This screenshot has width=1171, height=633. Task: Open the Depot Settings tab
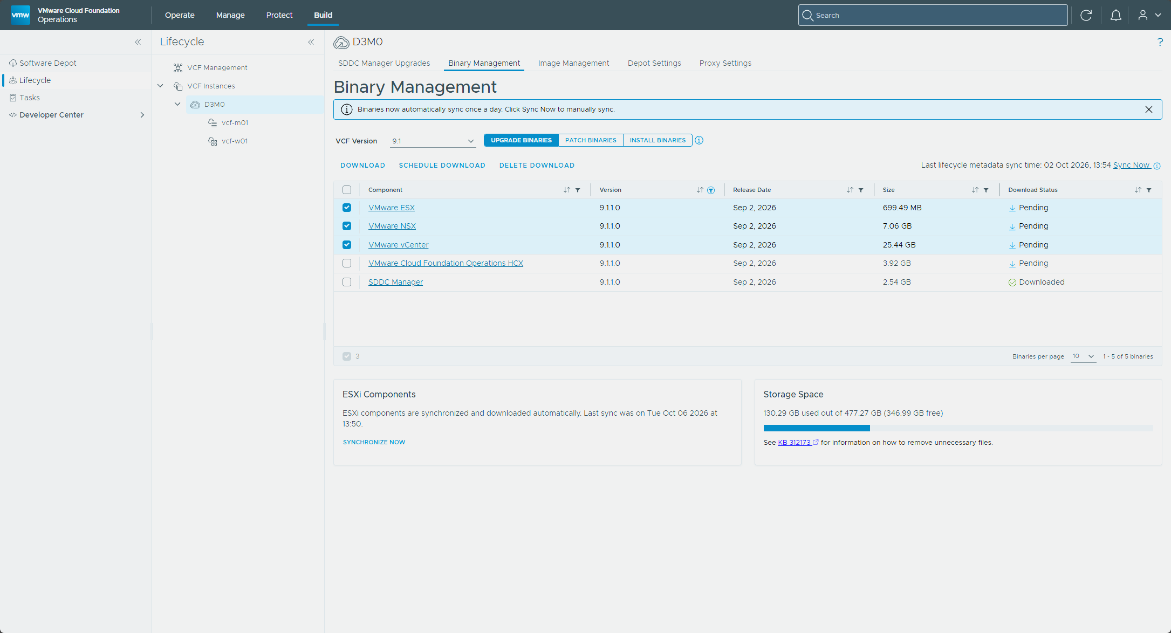pyautogui.click(x=654, y=63)
